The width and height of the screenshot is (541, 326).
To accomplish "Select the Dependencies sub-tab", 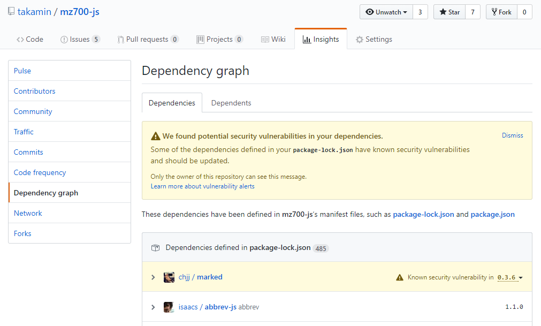I will pyautogui.click(x=172, y=103).
